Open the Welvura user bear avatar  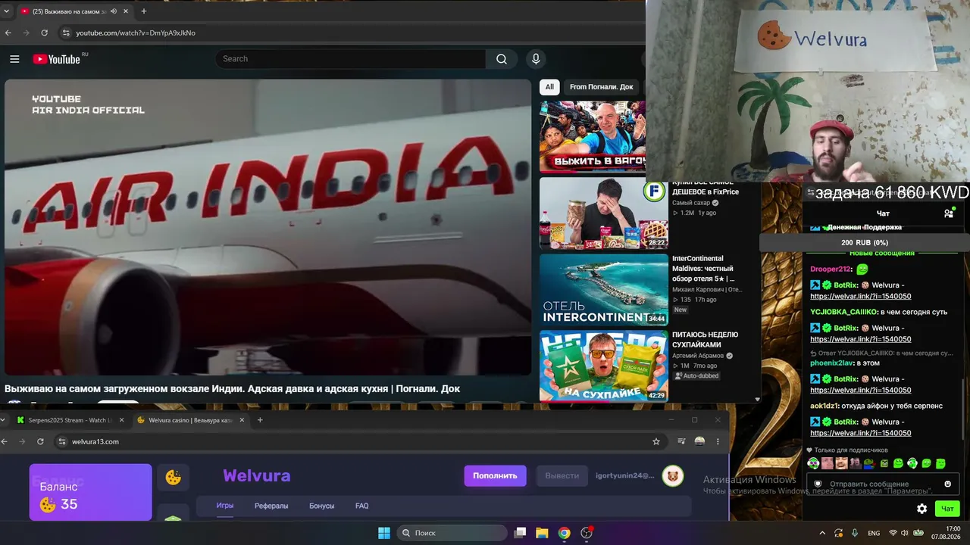pyautogui.click(x=673, y=475)
